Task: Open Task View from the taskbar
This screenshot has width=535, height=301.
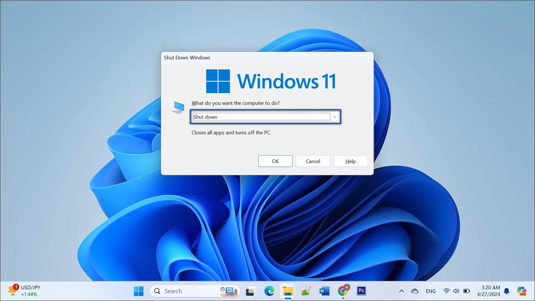Action: (x=251, y=291)
